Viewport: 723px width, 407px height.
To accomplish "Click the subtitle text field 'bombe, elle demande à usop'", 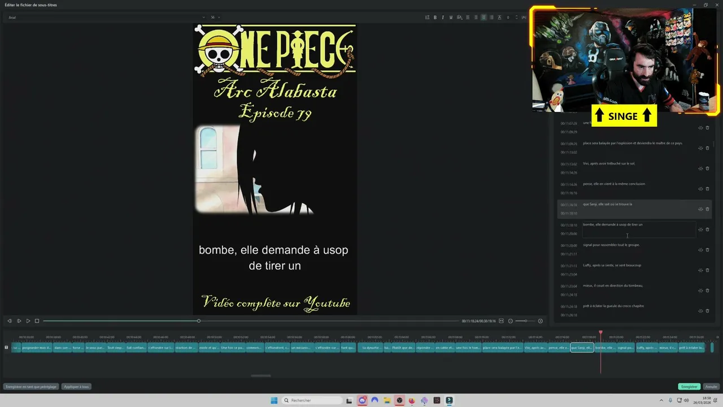I will coord(638,229).
